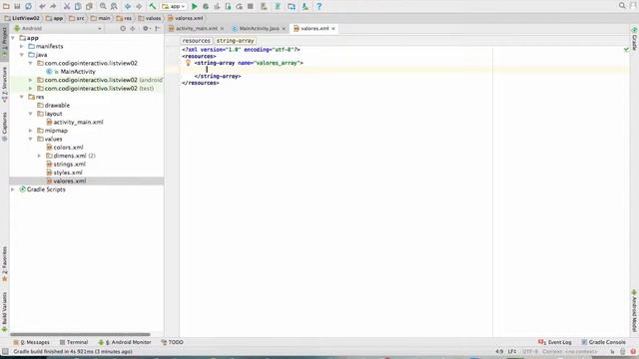Click the Synchronize toolbar icon

coord(28,6)
